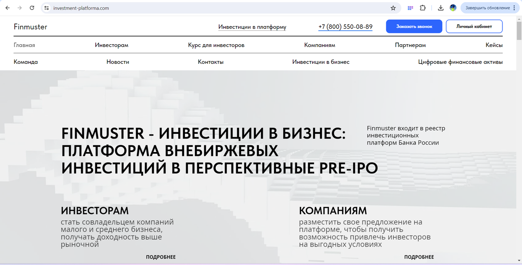The height and width of the screenshot is (265, 522).
Task: Open 'Кейсы' navigation item
Action: click(x=494, y=45)
